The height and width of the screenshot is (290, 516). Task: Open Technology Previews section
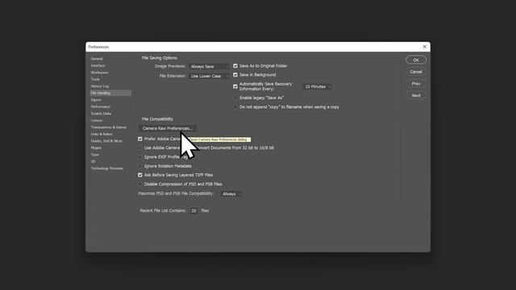pos(107,168)
